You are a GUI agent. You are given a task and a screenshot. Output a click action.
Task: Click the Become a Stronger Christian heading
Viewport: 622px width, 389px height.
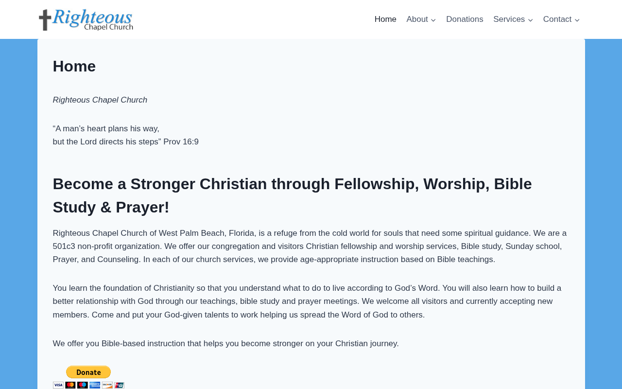pos(293,195)
